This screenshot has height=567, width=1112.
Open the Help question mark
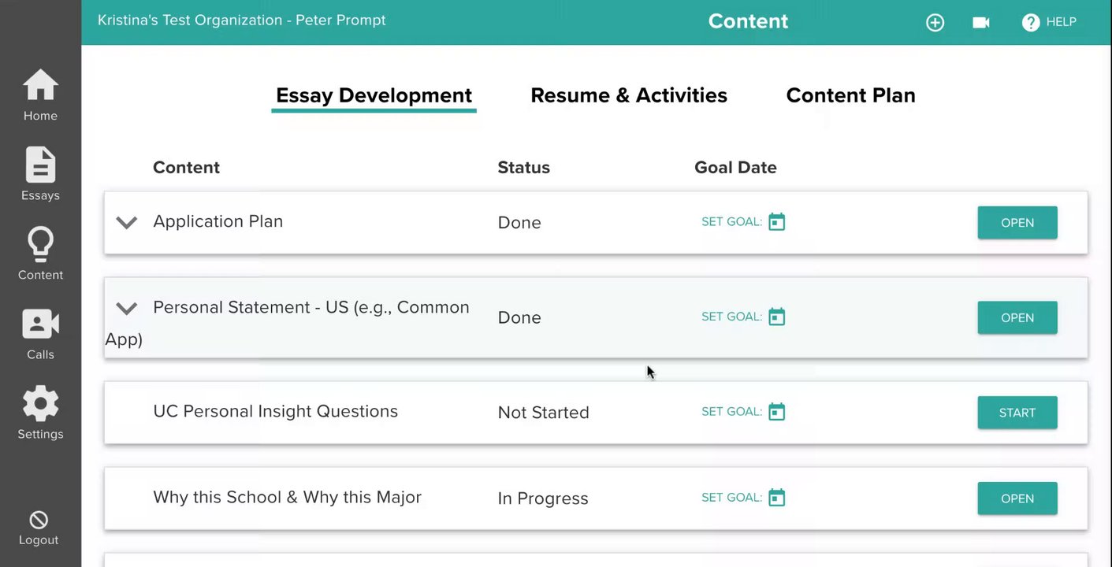tap(1031, 23)
